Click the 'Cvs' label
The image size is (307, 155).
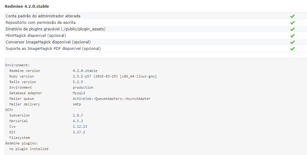[x=12, y=126]
